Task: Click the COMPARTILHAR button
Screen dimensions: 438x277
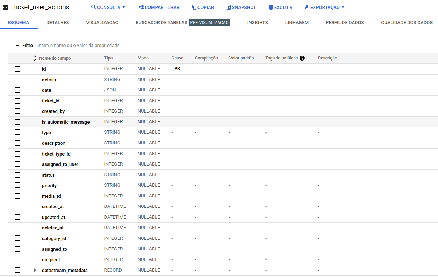Action: click(x=159, y=7)
